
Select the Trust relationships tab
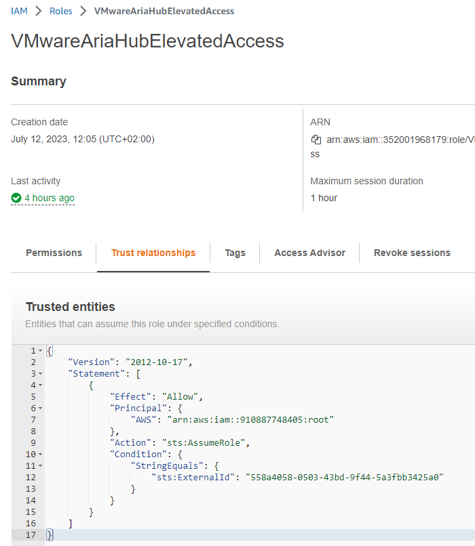point(153,253)
